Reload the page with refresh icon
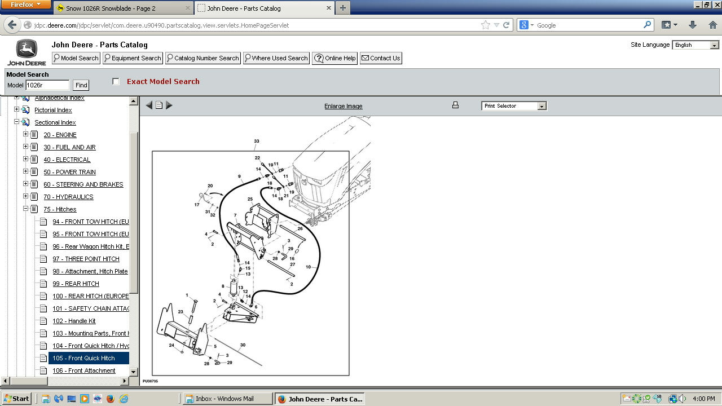 (x=506, y=25)
